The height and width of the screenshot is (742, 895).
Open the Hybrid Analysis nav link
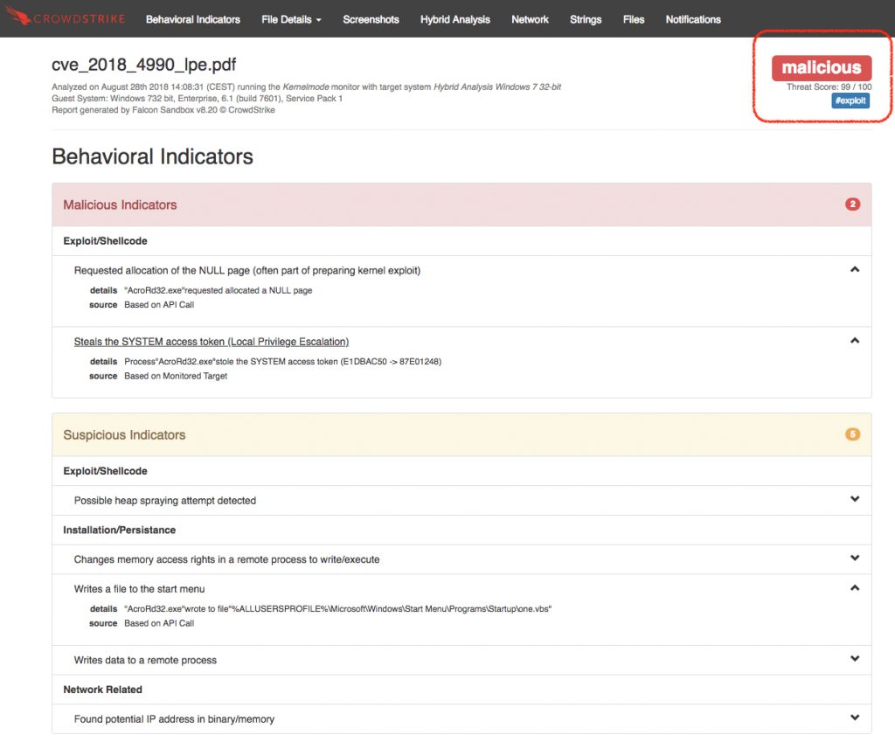(454, 19)
